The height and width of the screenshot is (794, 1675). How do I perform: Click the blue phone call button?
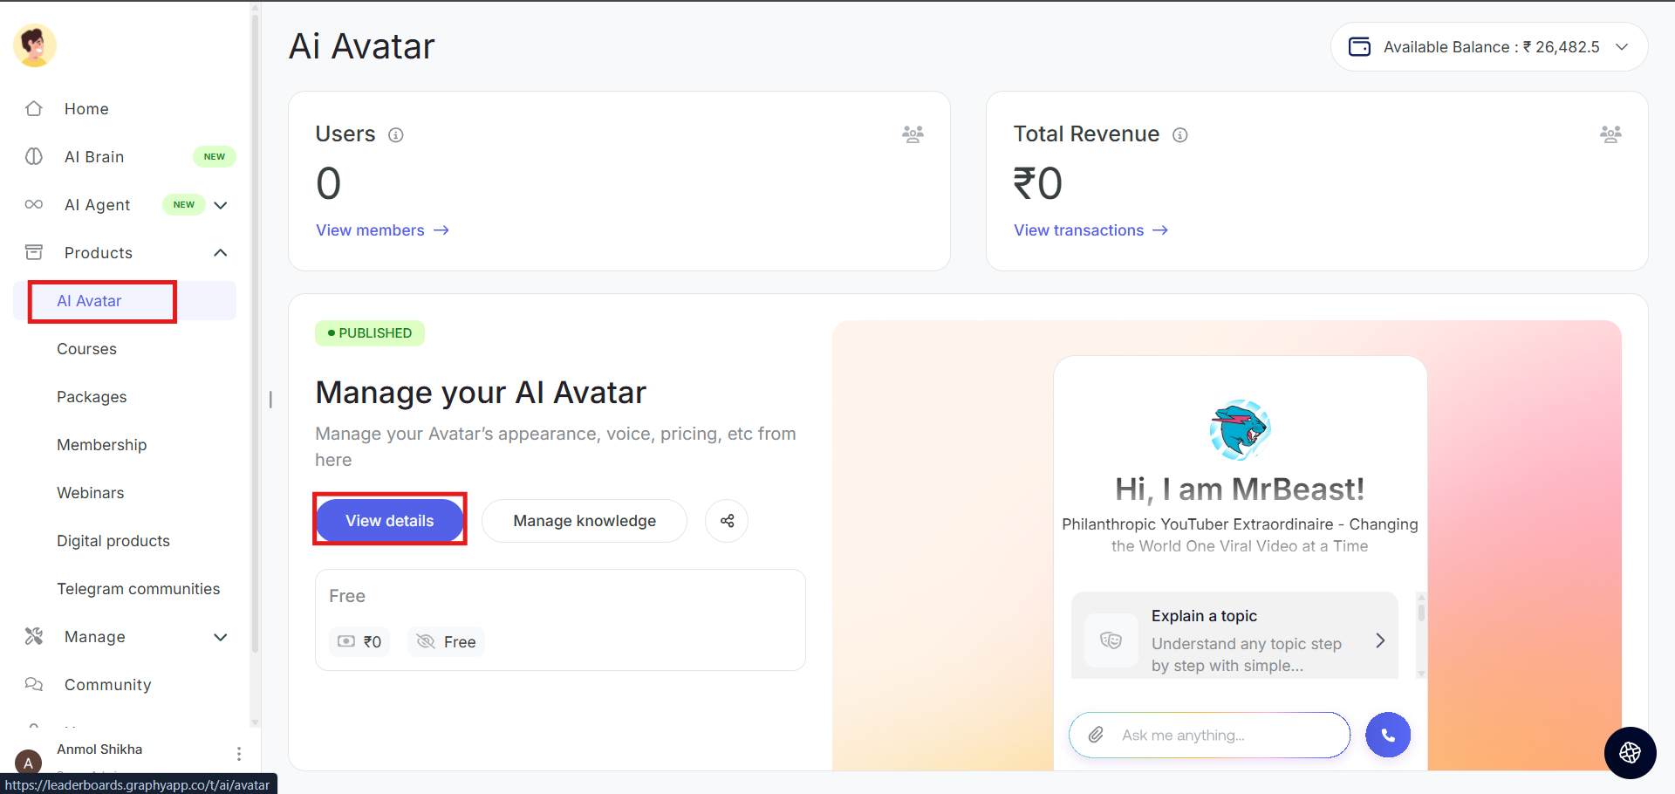[x=1388, y=735]
